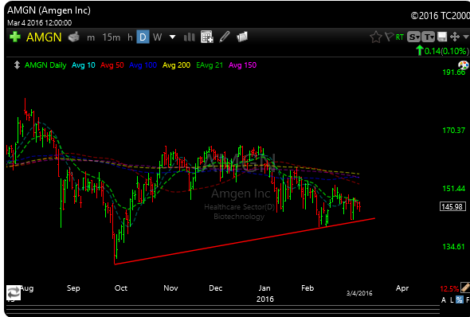
Task: Click the green EAvg 21 label
Action: (x=210, y=65)
